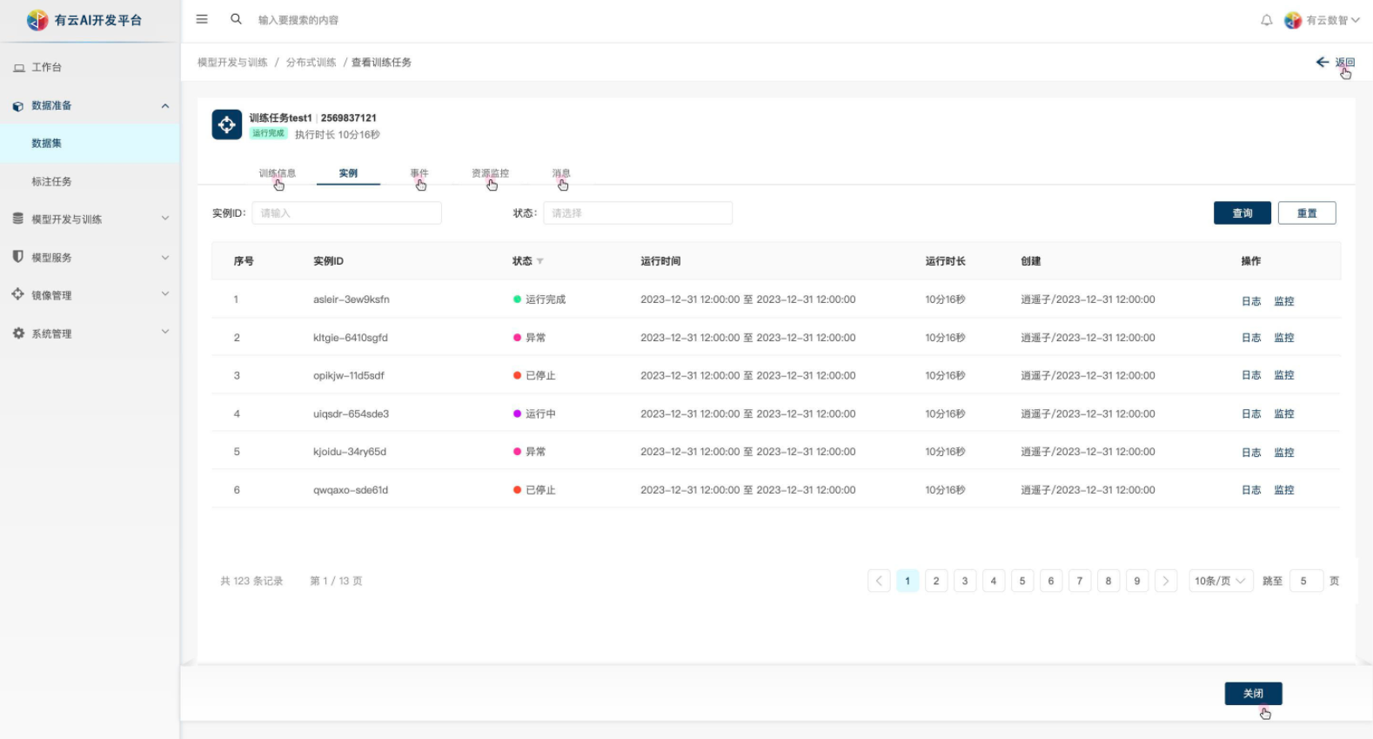Open the 状态 select dropdown filter
Screen dimensions: 1373x739
(x=637, y=213)
